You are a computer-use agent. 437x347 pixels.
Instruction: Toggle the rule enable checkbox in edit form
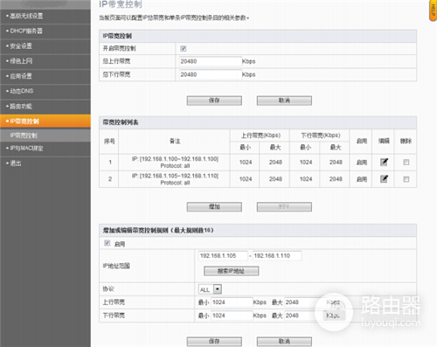point(108,243)
